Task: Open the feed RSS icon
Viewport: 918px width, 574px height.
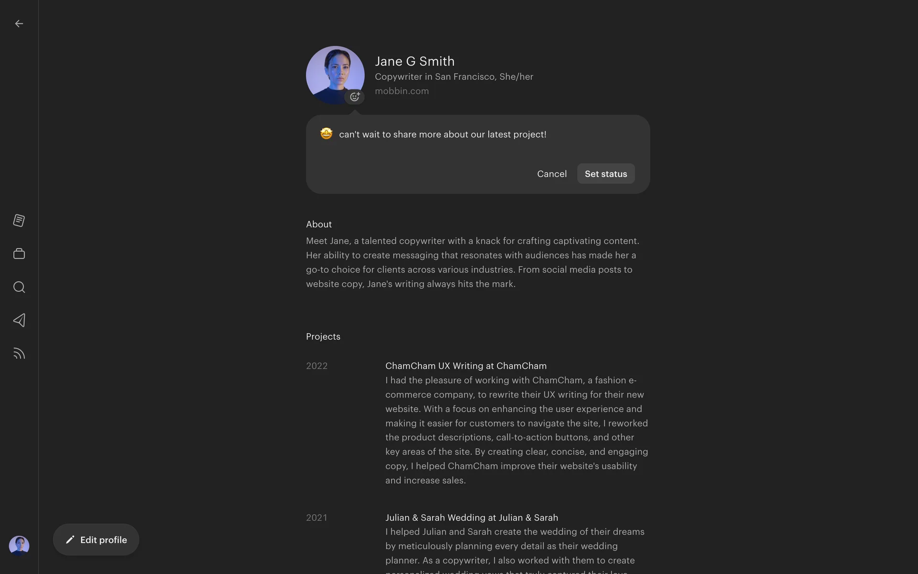Action: [x=19, y=353]
